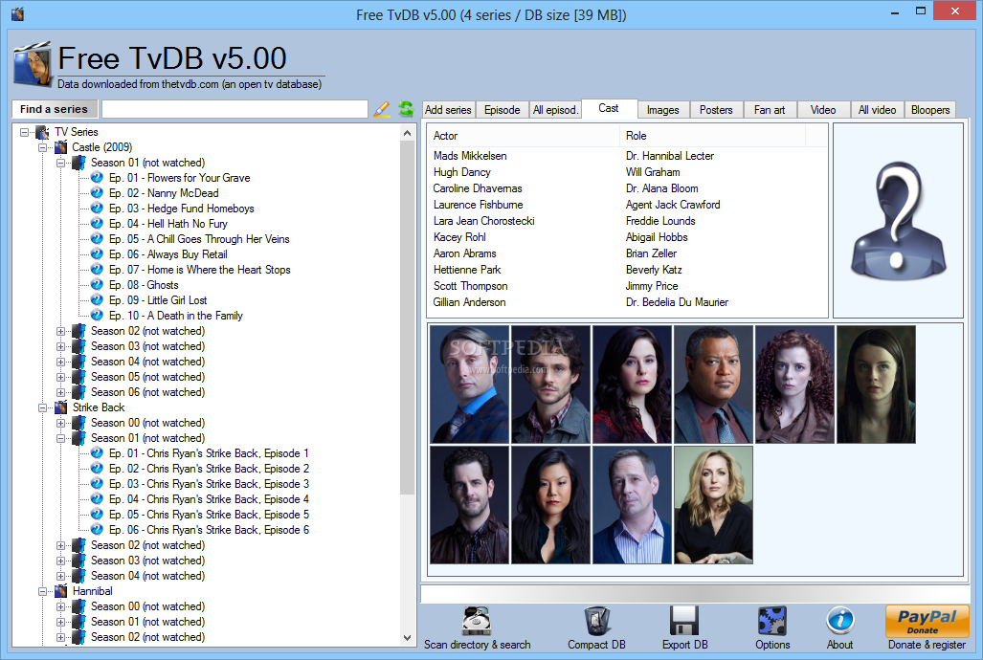Open the Posters tab
Screen dimensions: 983x660
716,110
